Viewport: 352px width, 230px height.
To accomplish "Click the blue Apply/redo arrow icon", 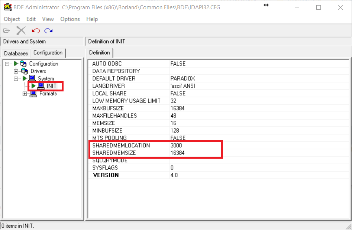I will (48, 30).
